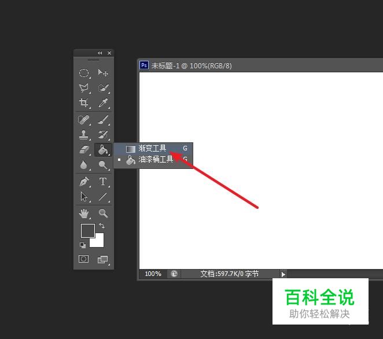The image size is (383, 339).
Task: Click the 文档:597.7K/0 字节 status info
Action: [229, 274]
